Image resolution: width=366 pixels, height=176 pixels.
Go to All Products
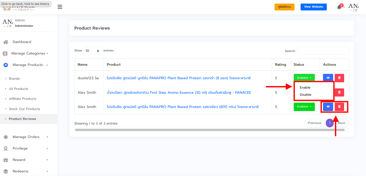(x=19, y=89)
